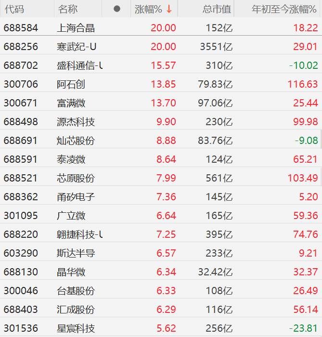This screenshot has height=337, width=322.
Task: Click 3551亿 market cap value
Action: [216, 47]
